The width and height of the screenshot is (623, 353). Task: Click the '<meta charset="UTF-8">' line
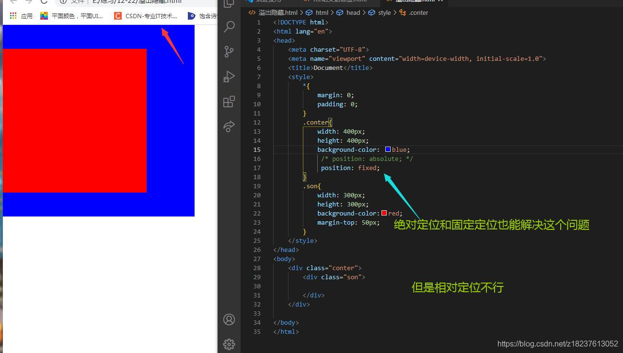[x=329, y=49]
